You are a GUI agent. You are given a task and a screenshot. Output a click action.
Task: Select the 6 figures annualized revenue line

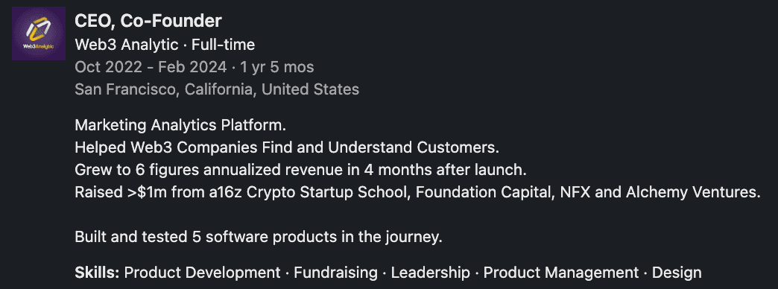pos(300,170)
